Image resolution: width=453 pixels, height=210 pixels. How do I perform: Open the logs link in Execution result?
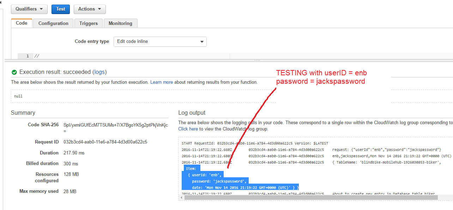pos(99,72)
